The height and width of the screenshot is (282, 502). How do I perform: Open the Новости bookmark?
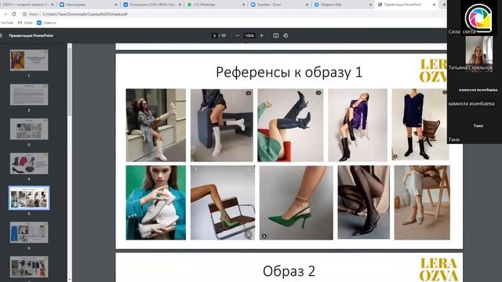47,23
